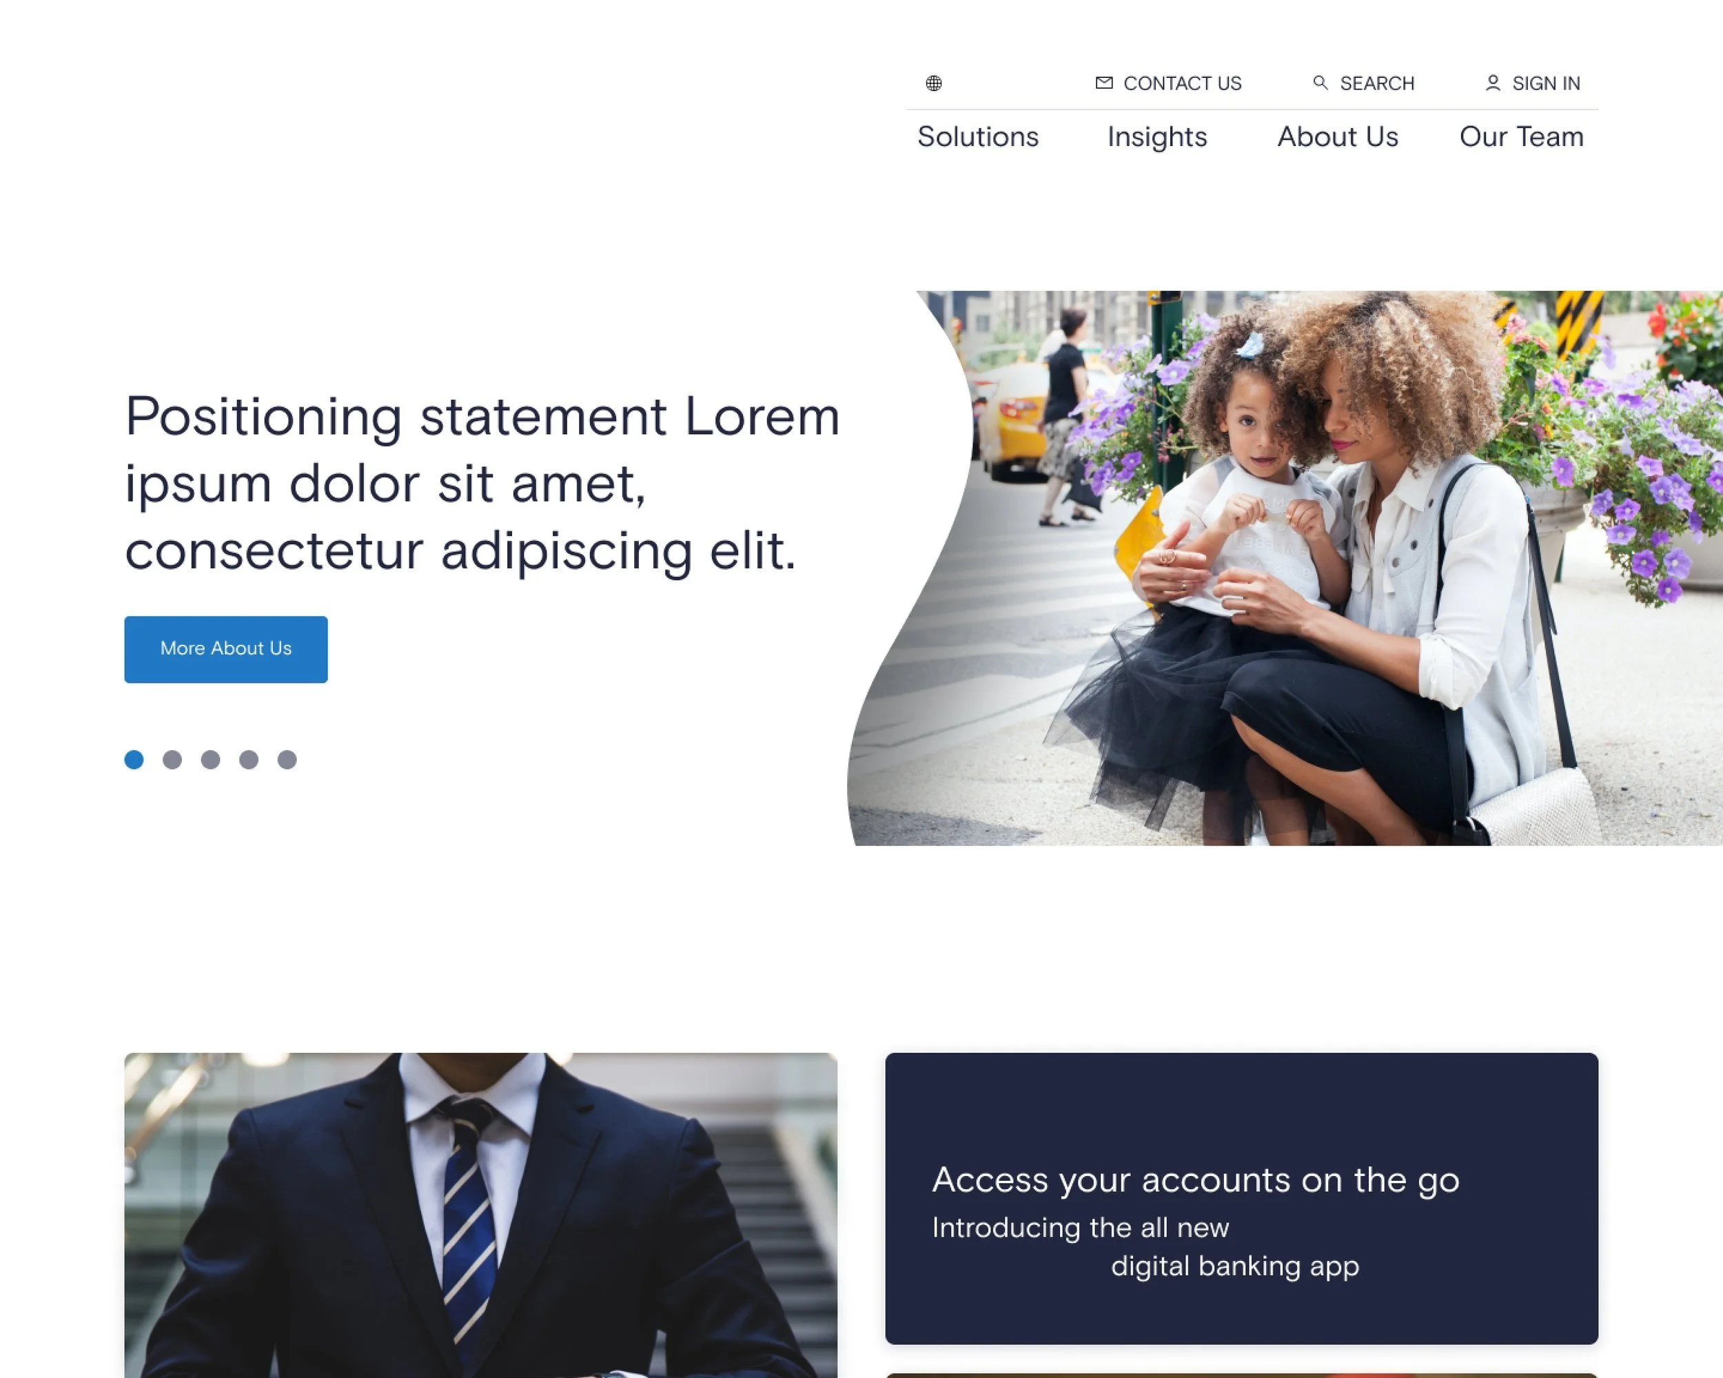Open the Our Team menu item
Viewport: 1723px width, 1378px height.
[1521, 136]
